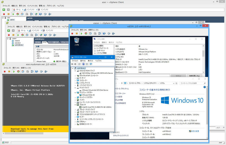Stop button in esxi vSphere Client toolbar
The width and height of the screenshot is (226, 145).
click(x=4, y=14)
